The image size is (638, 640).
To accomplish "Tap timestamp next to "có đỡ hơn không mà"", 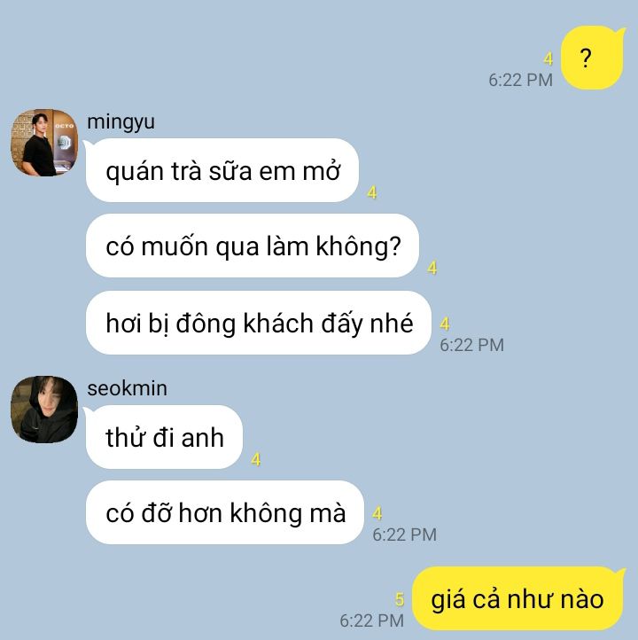I will tap(404, 535).
